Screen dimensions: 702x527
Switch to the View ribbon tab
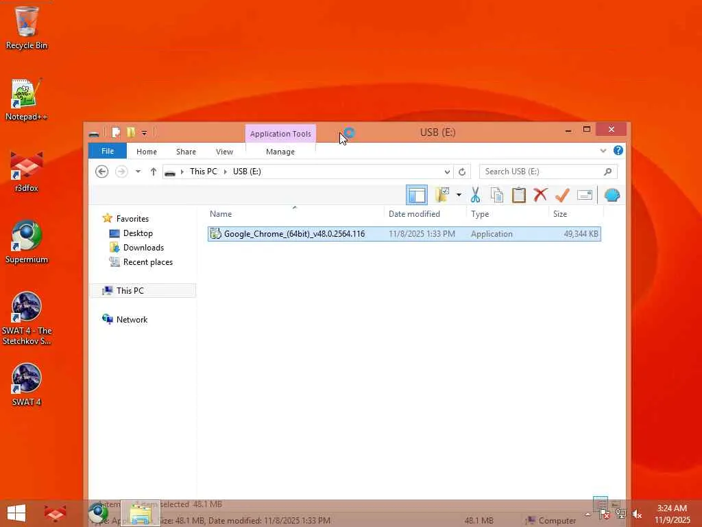(224, 152)
